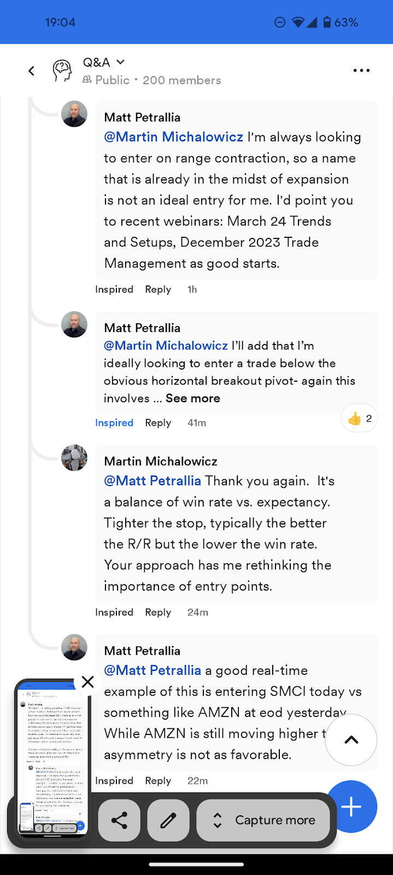Edit the screenshot with pencil icon

coord(168,820)
